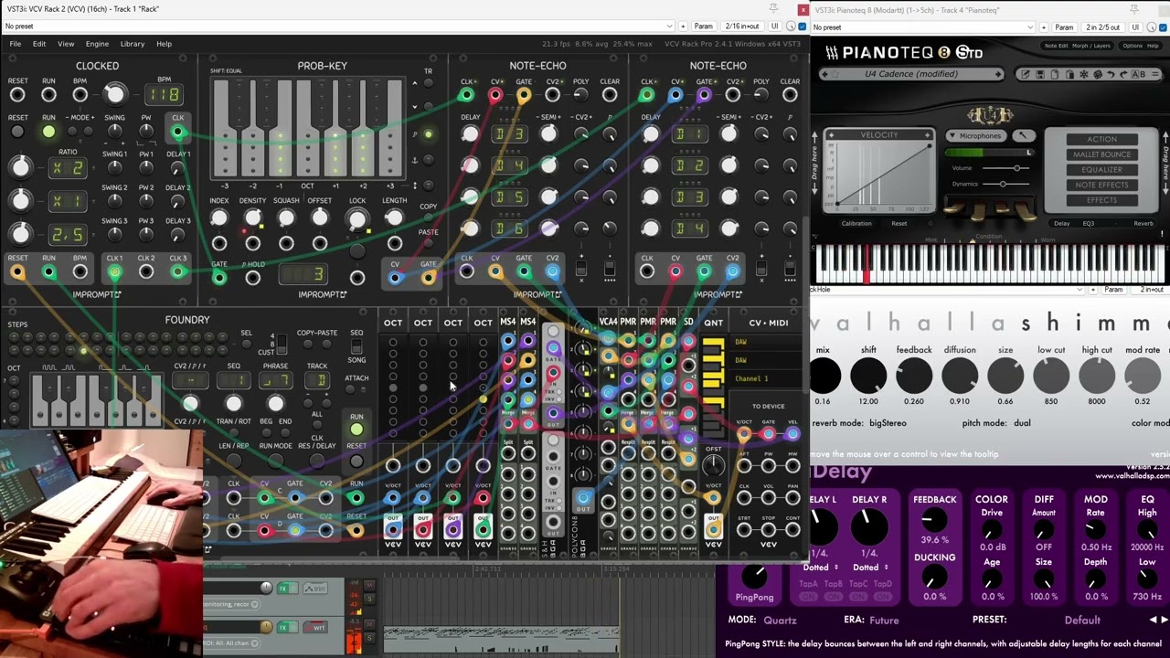
Task: Click the Pianoteq redo arrow
Action: tap(1123, 74)
